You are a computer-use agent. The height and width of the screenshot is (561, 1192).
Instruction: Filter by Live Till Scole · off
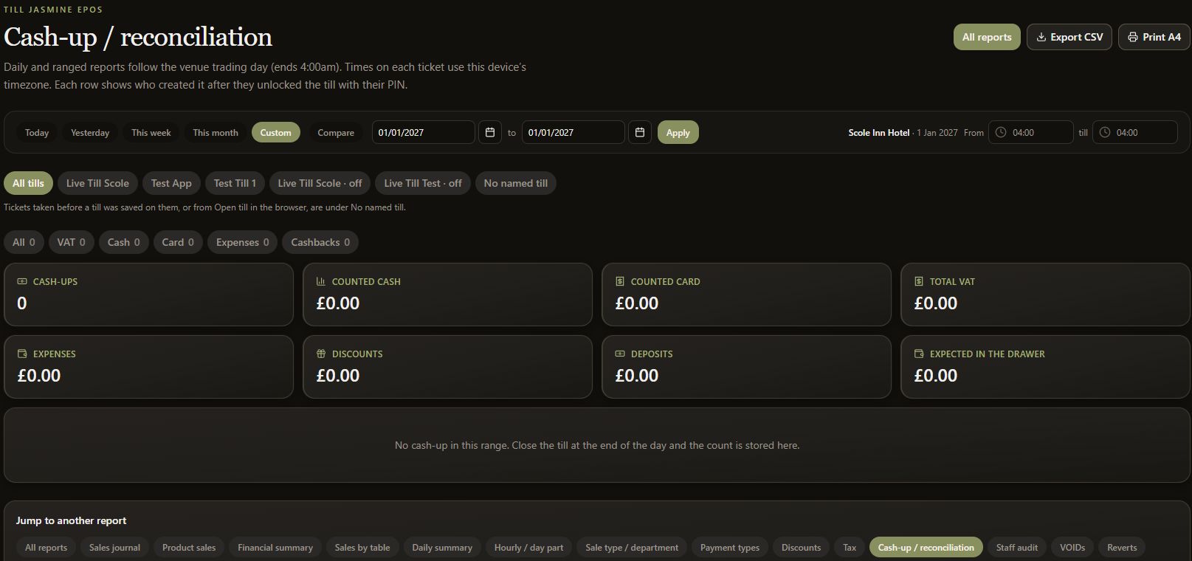(x=320, y=183)
